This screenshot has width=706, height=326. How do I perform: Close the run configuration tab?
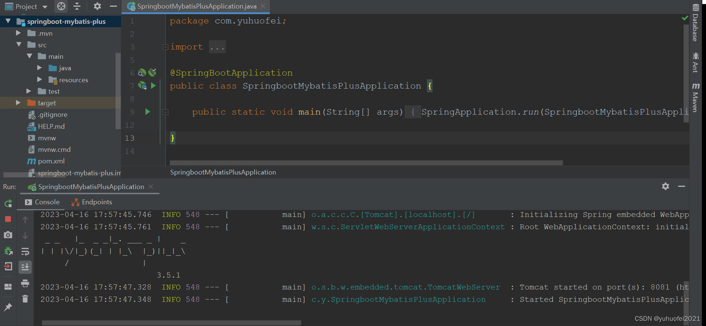click(151, 186)
